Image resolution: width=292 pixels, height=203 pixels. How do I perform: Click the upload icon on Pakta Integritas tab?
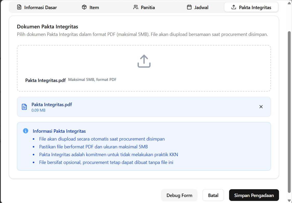(234, 7)
